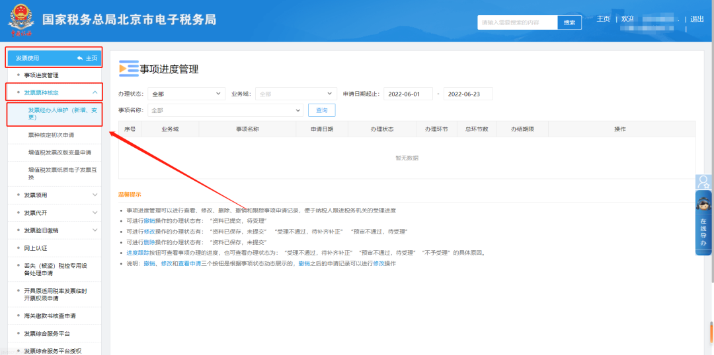The width and height of the screenshot is (714, 355).
Task: Open 网上认证 in sidebar
Action: 36,248
